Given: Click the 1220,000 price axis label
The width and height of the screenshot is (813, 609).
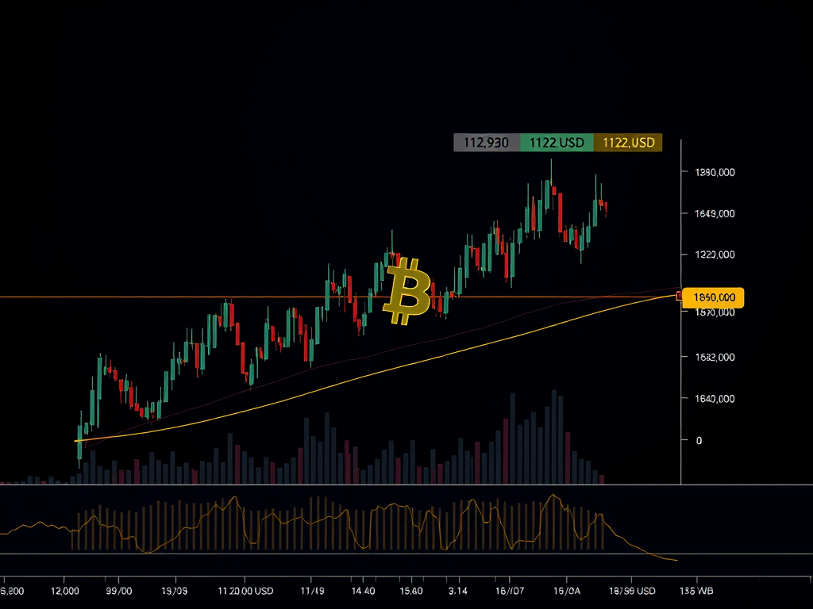Looking at the screenshot, I should coord(715,255).
